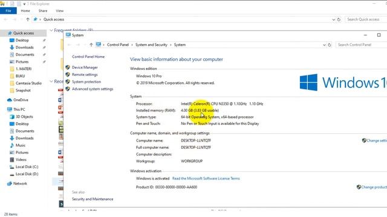Image resolution: width=387 pixels, height=217 pixels.
Task: Open the BUKU folder
Action: click(20, 76)
